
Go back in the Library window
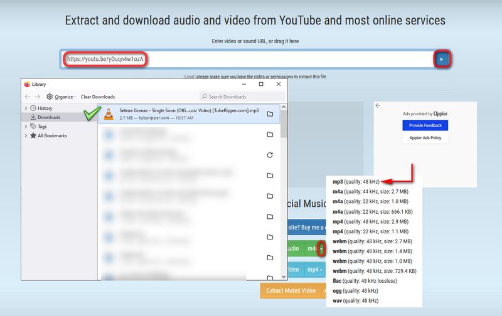pos(28,97)
